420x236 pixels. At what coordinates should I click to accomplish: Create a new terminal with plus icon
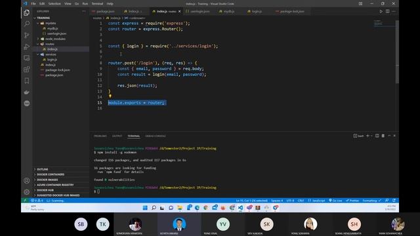click(x=367, y=136)
